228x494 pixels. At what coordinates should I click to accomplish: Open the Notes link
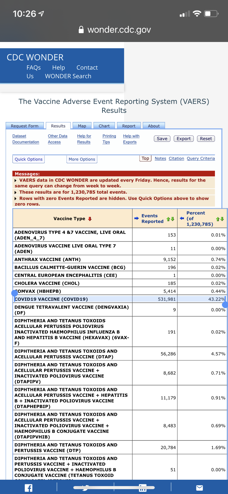(160, 158)
